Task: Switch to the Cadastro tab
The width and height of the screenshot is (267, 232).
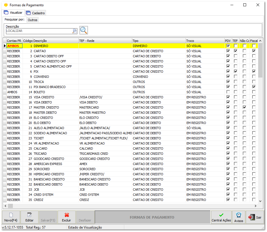Action: [35, 13]
